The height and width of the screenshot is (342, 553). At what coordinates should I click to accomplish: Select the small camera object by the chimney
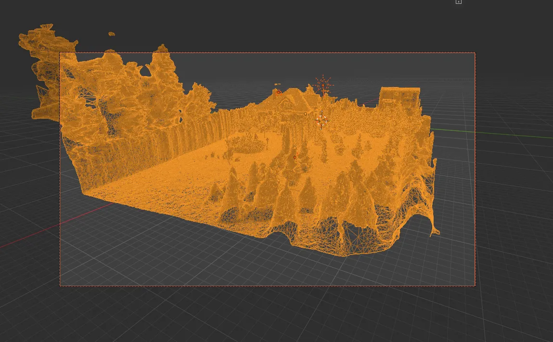(278, 92)
